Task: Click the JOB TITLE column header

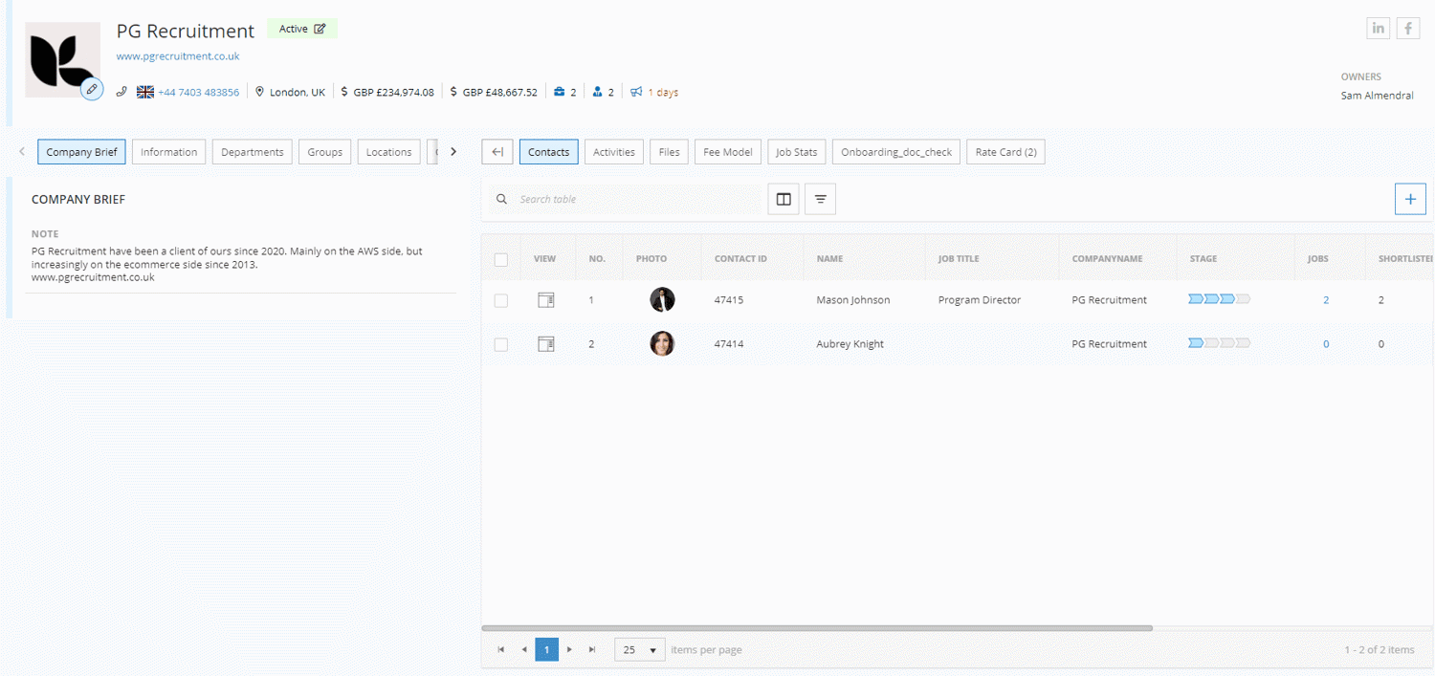Action: coord(959,259)
